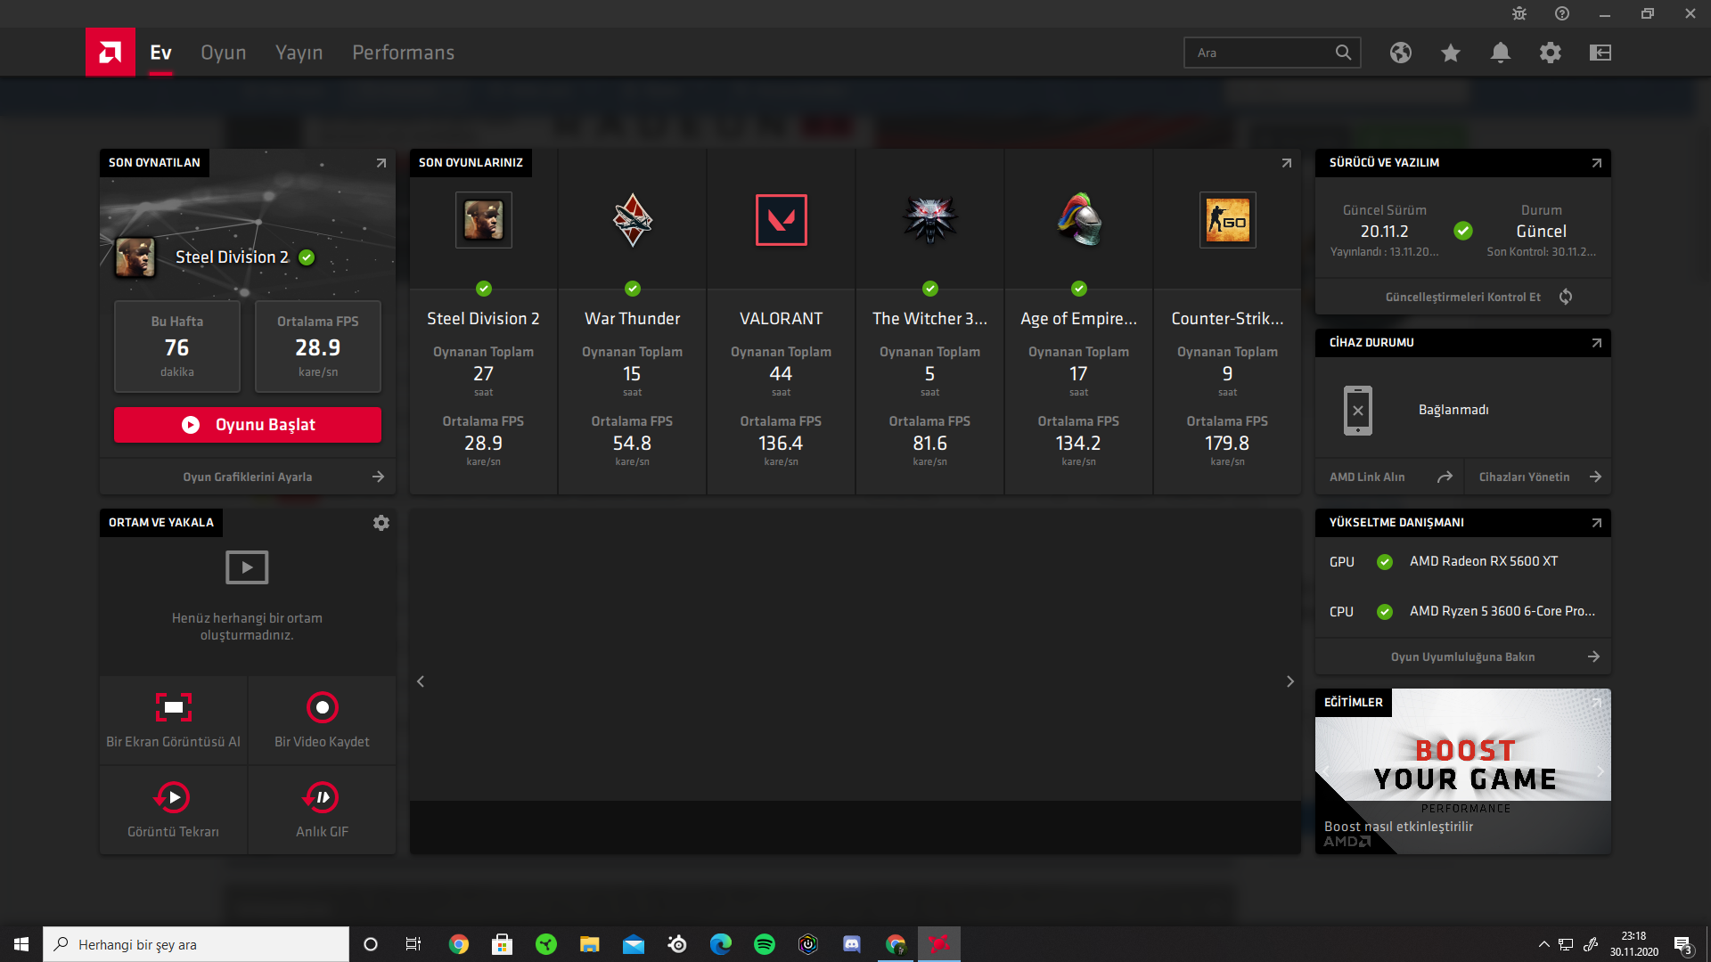Open Discord from the taskbar

point(852,944)
